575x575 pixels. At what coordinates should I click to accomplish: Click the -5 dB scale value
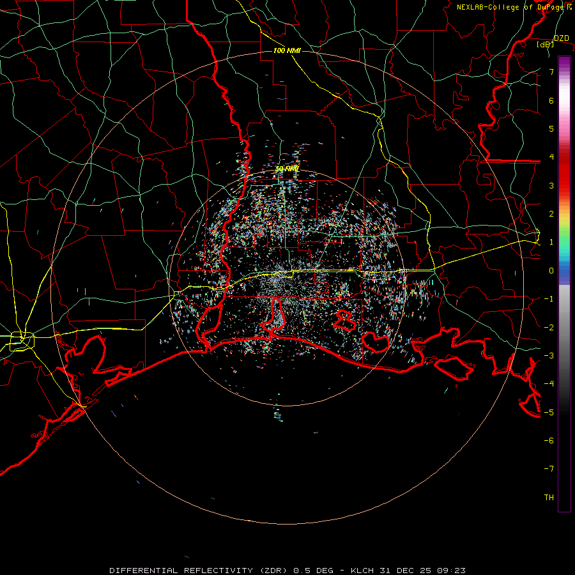click(x=549, y=413)
